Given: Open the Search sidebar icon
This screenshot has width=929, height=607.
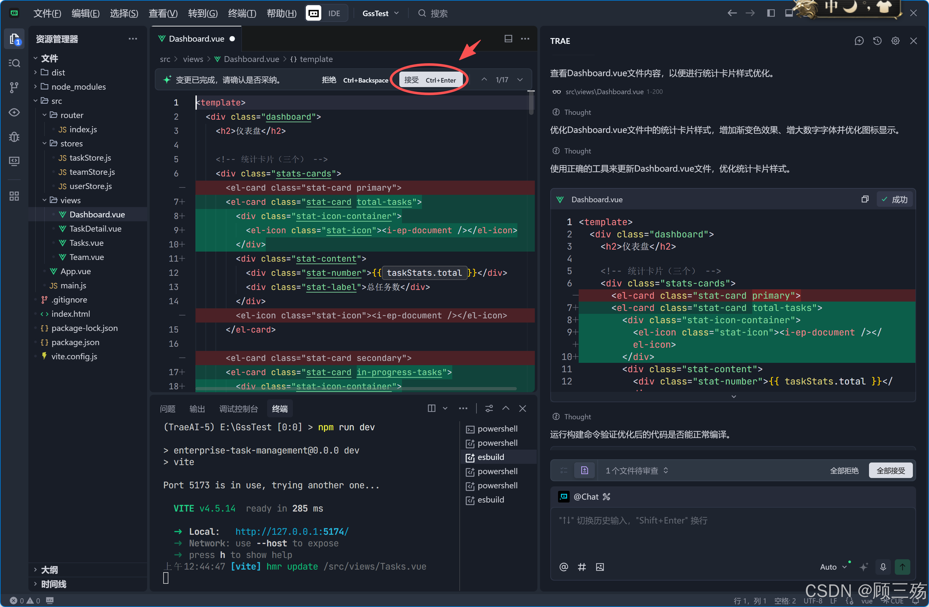Looking at the screenshot, I should [14, 63].
